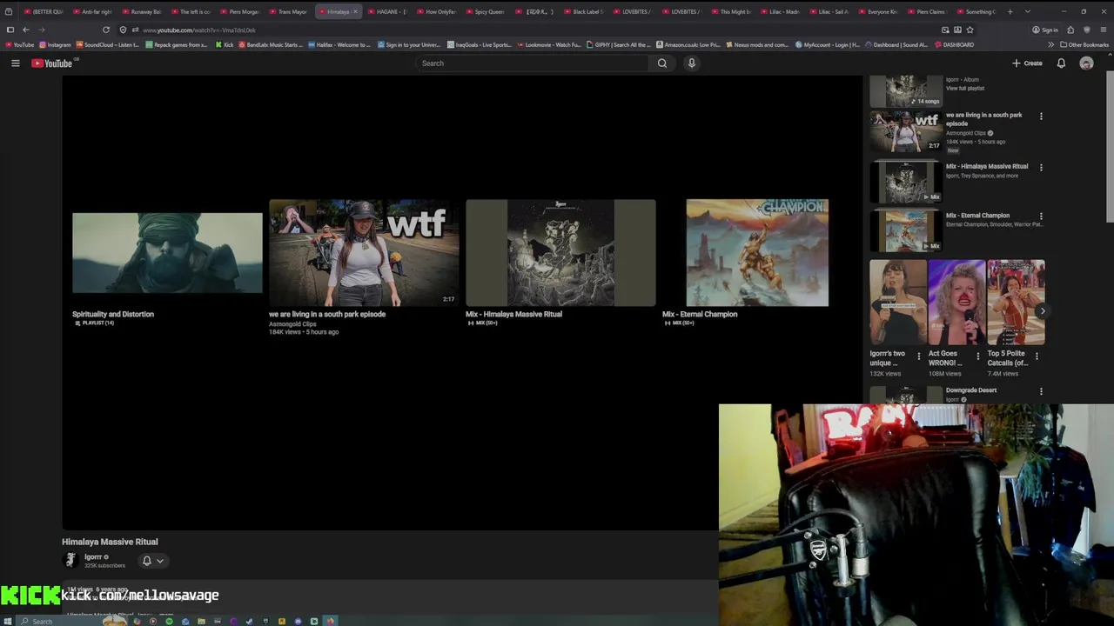
Task: Click the magnifier search button
Action: [662, 63]
